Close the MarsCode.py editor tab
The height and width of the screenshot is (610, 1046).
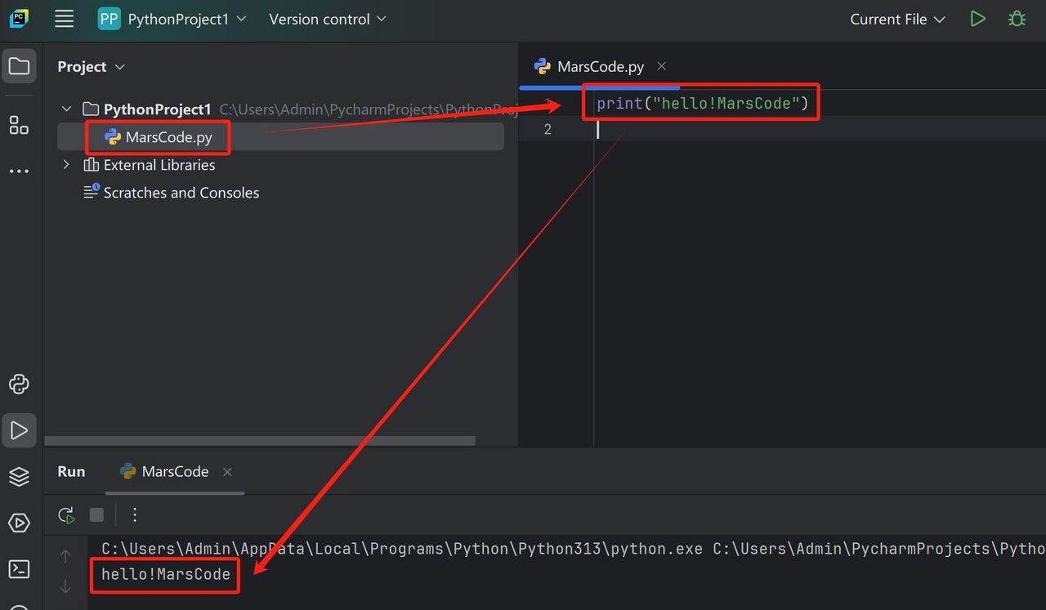[x=662, y=66]
